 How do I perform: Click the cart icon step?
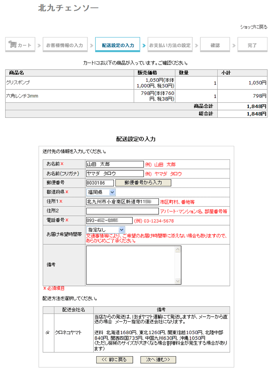point(20,45)
